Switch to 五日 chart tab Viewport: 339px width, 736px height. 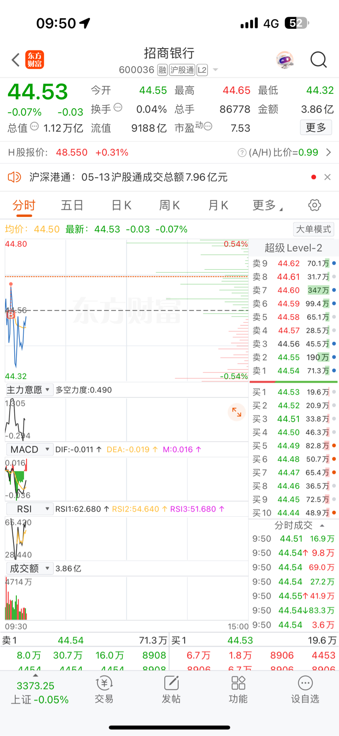[x=72, y=205]
